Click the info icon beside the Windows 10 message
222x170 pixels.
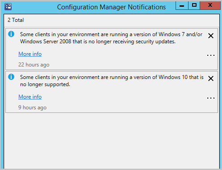pos(11,77)
